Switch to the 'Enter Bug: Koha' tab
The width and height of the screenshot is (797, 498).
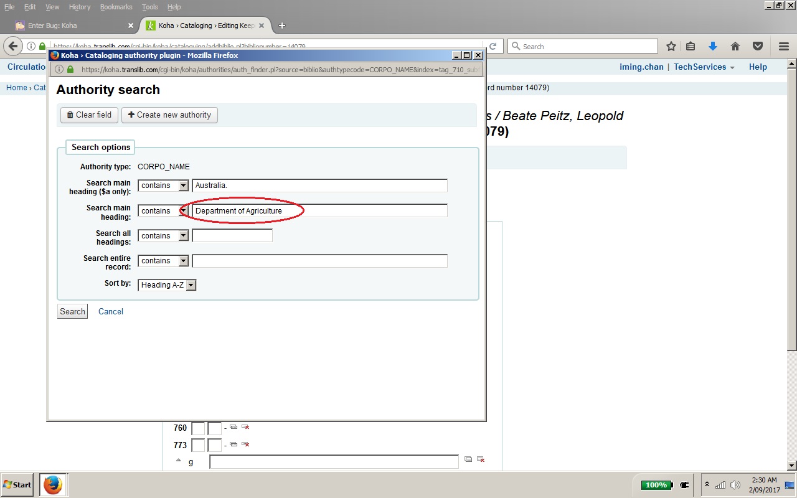pyautogui.click(x=68, y=26)
